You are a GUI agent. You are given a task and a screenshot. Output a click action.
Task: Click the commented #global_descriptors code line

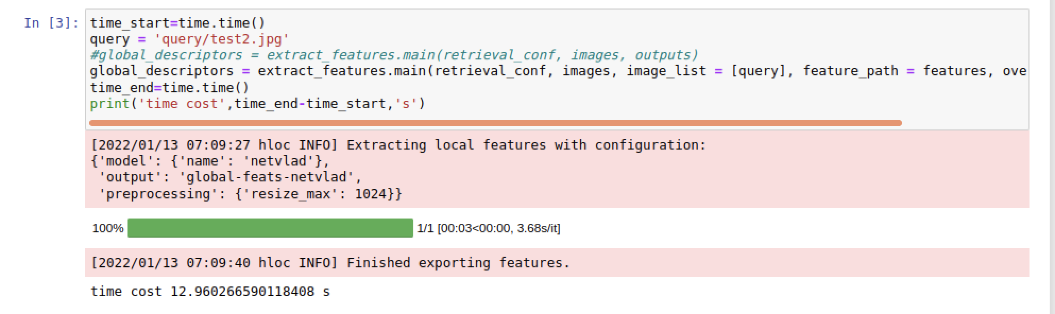(394, 55)
